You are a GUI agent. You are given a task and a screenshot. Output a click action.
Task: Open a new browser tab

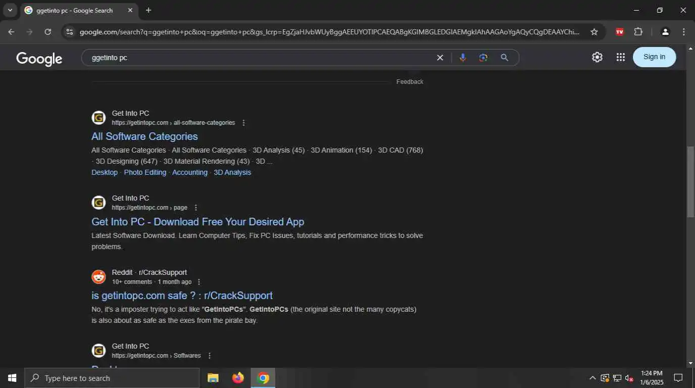pos(148,10)
